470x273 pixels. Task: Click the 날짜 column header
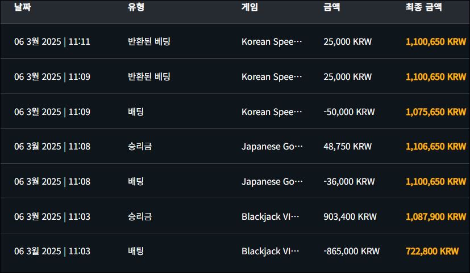click(22, 7)
